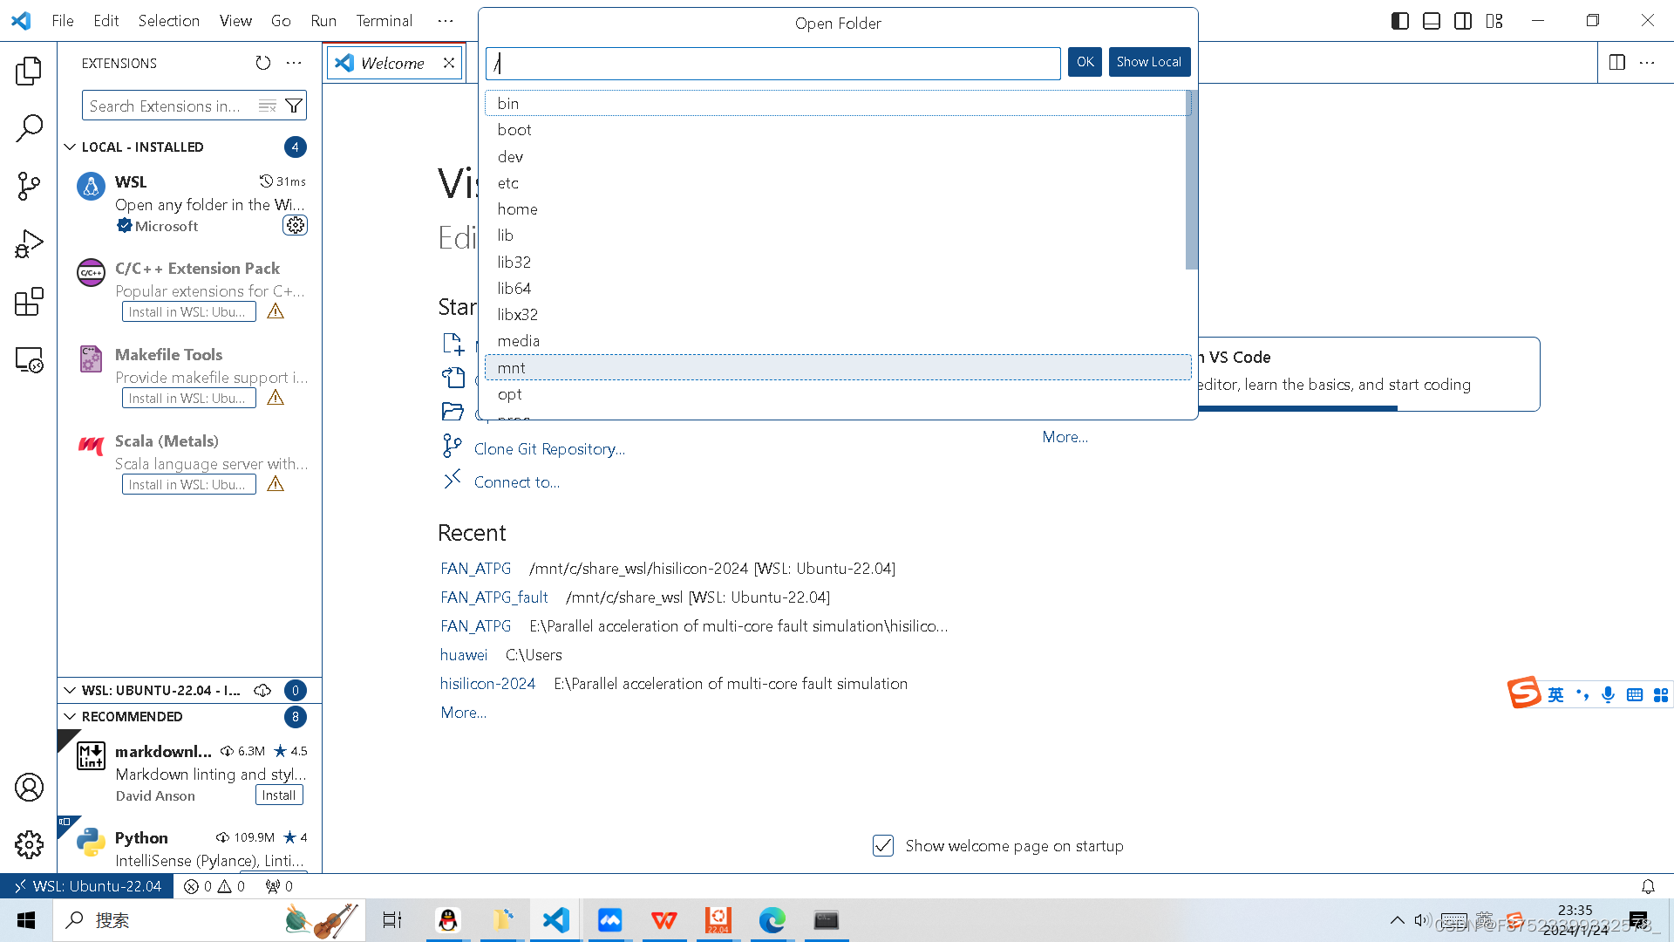Open the Source Control view
The width and height of the screenshot is (1674, 942).
pos(29,186)
